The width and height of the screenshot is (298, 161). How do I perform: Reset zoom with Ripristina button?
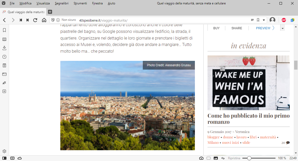pos(234,158)
